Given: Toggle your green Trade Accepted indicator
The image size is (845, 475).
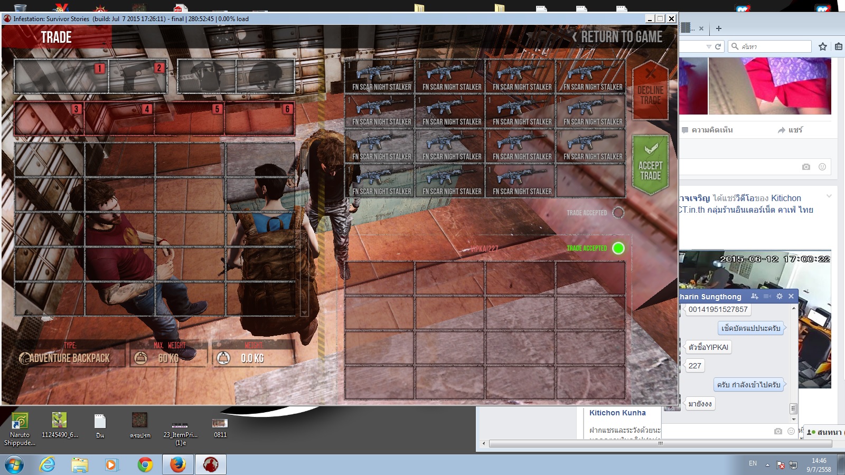Looking at the screenshot, I should [x=618, y=248].
